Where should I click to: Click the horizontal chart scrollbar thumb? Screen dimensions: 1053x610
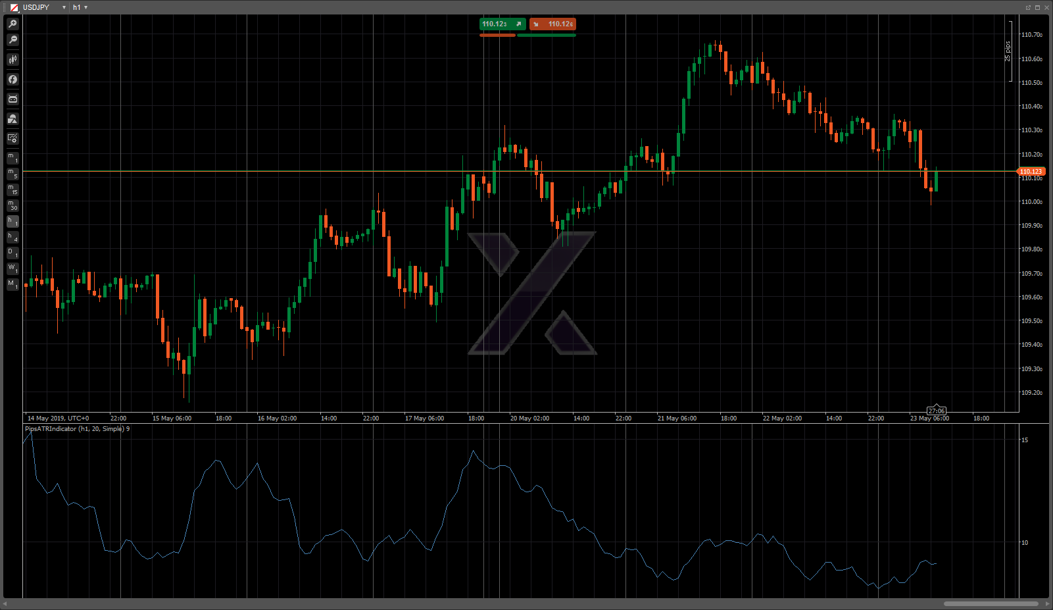(991, 603)
